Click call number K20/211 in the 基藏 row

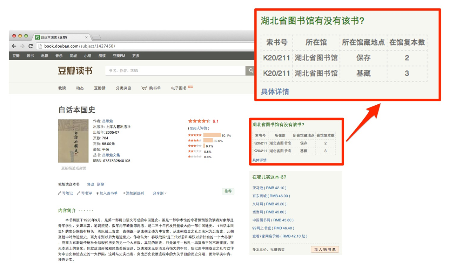(260, 151)
